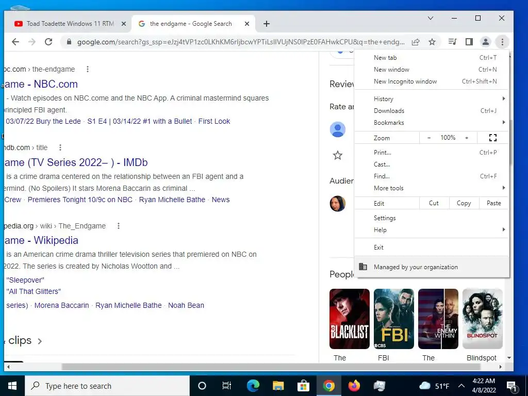
Task: Click the blue user avatar in reviews
Action: [x=338, y=129]
